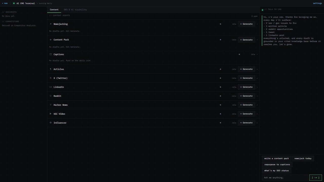Click the green status dot beside AI CMO Terminal
This screenshot has height=182, width=324.
[x=14, y=3]
